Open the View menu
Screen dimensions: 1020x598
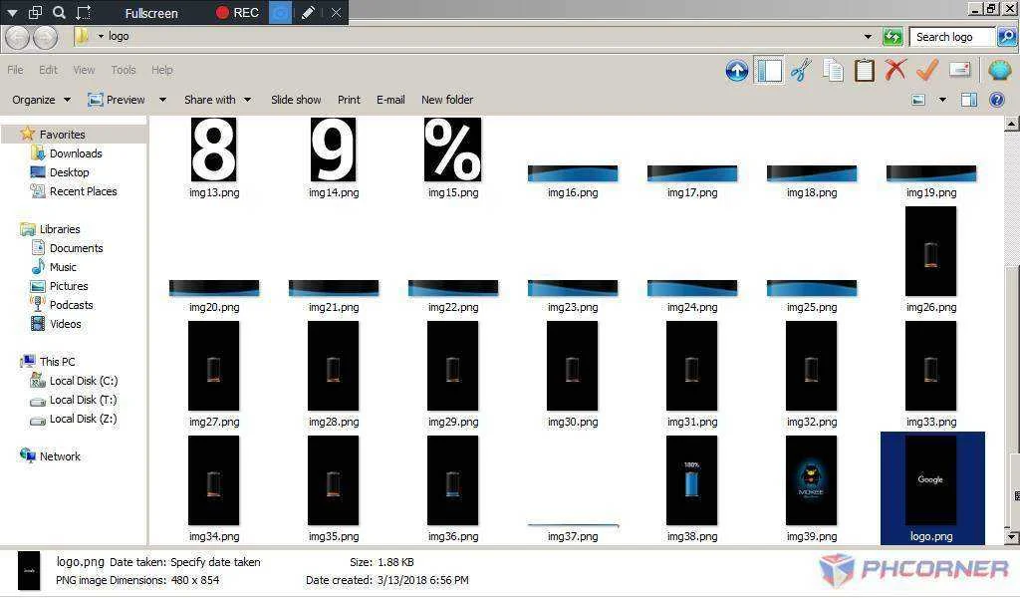pos(84,70)
